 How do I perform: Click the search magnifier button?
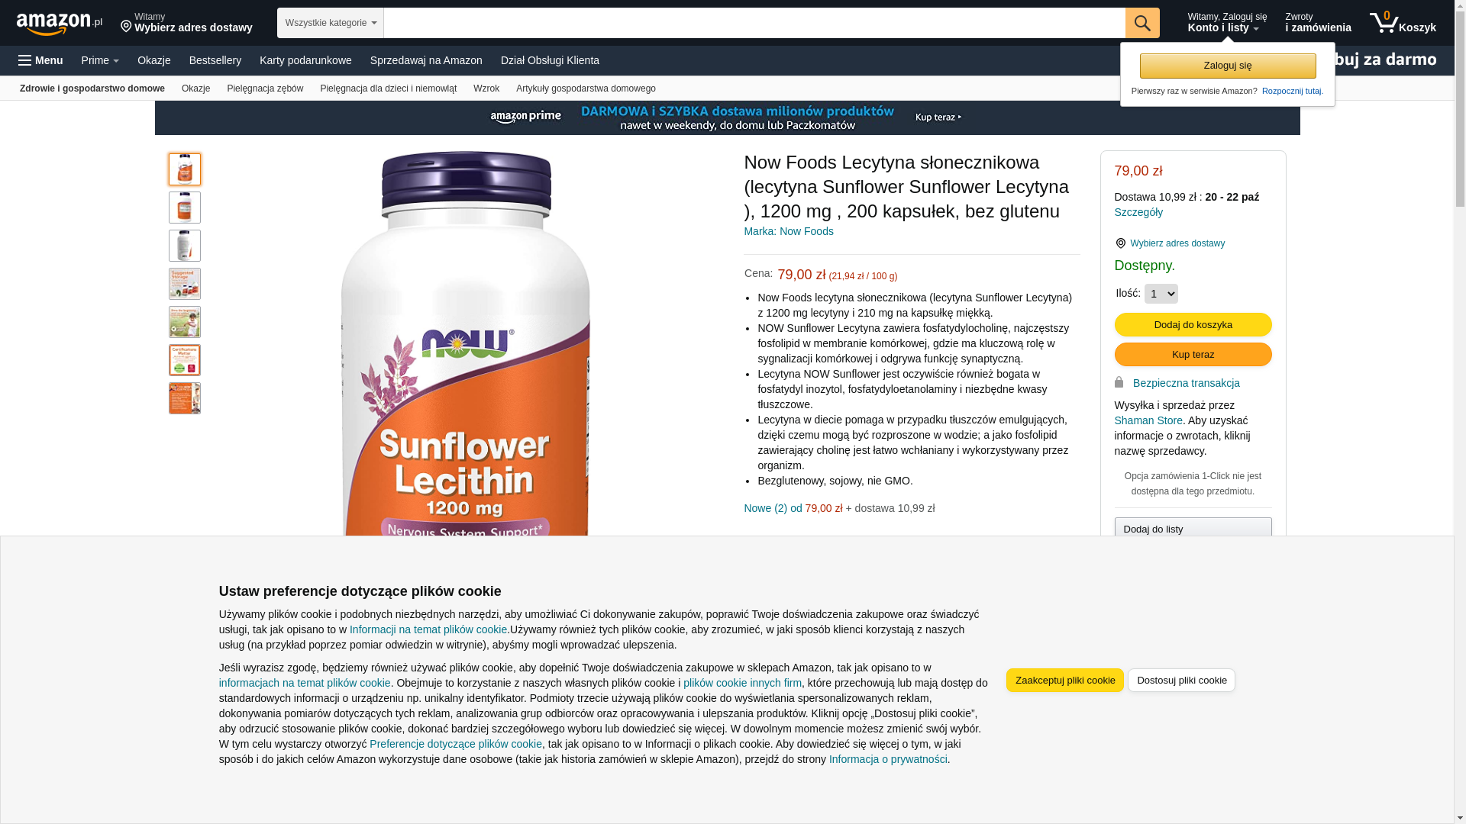[1141, 23]
